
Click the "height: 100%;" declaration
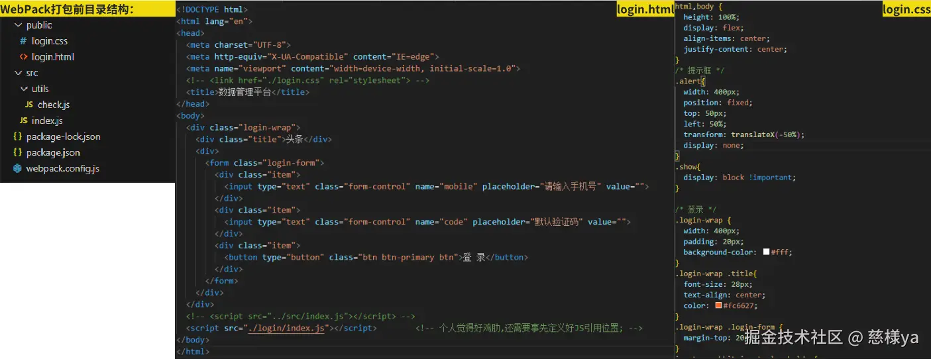712,17
